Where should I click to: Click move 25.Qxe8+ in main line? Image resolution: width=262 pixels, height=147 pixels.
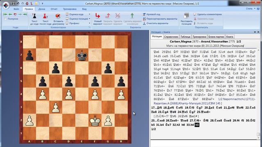pos(203,112)
